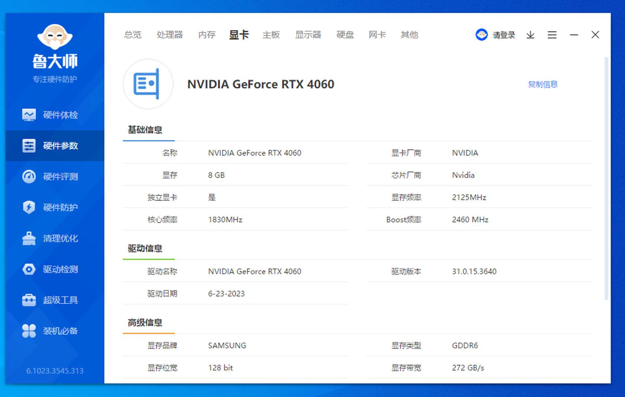Click the 驱动版本 label
Screen dimensions: 625x397
pyautogui.click(x=406, y=272)
